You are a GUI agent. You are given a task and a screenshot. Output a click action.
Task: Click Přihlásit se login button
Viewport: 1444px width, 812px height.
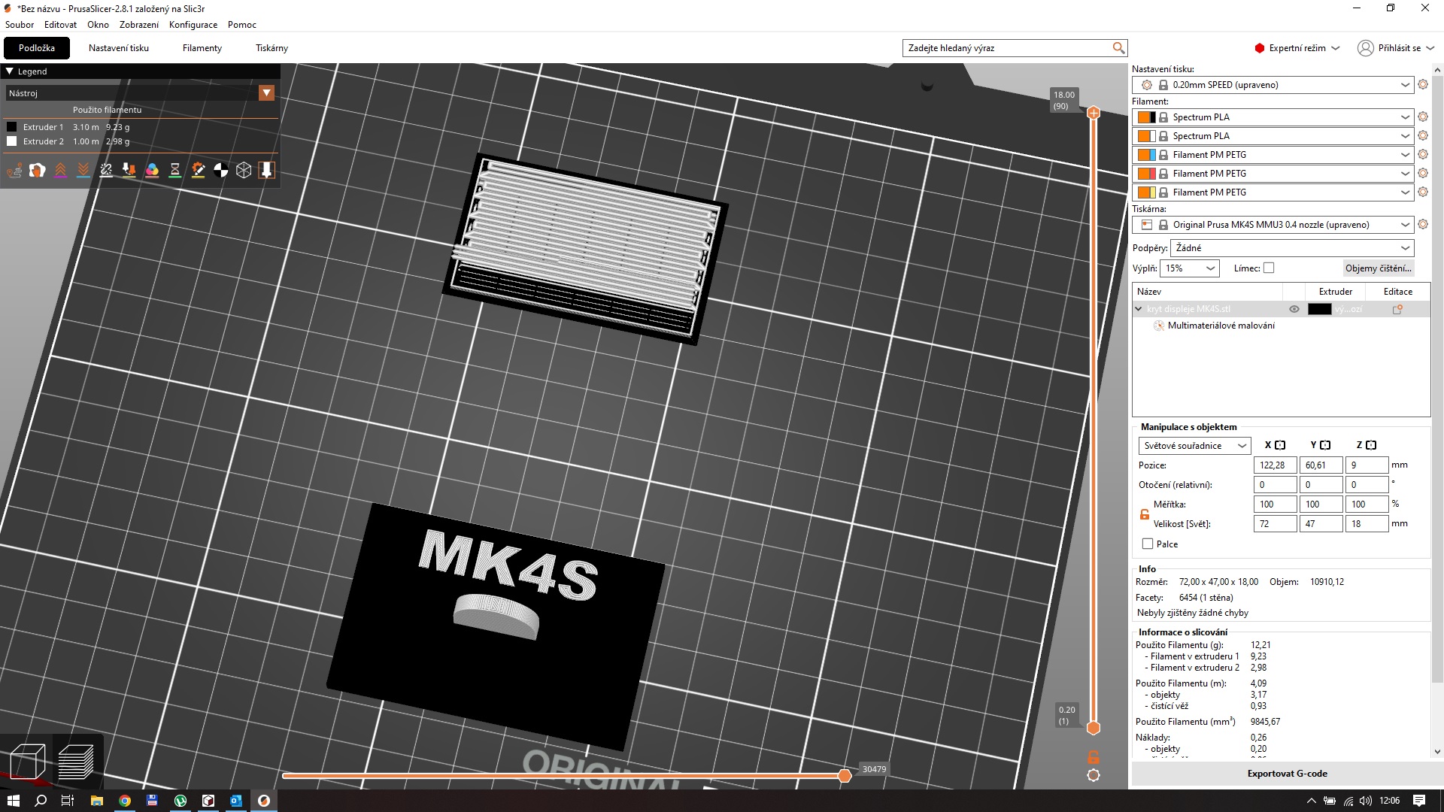[x=1396, y=48]
